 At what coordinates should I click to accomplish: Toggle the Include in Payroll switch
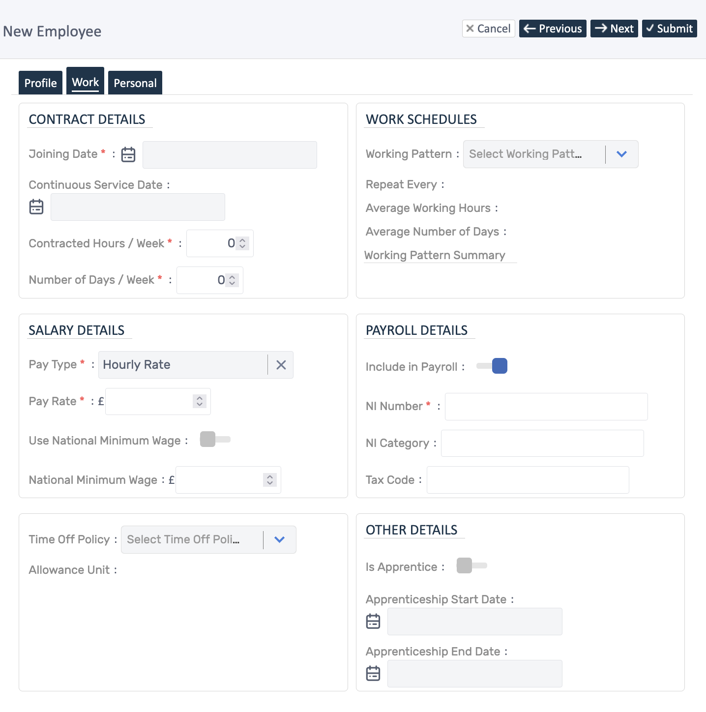click(492, 366)
